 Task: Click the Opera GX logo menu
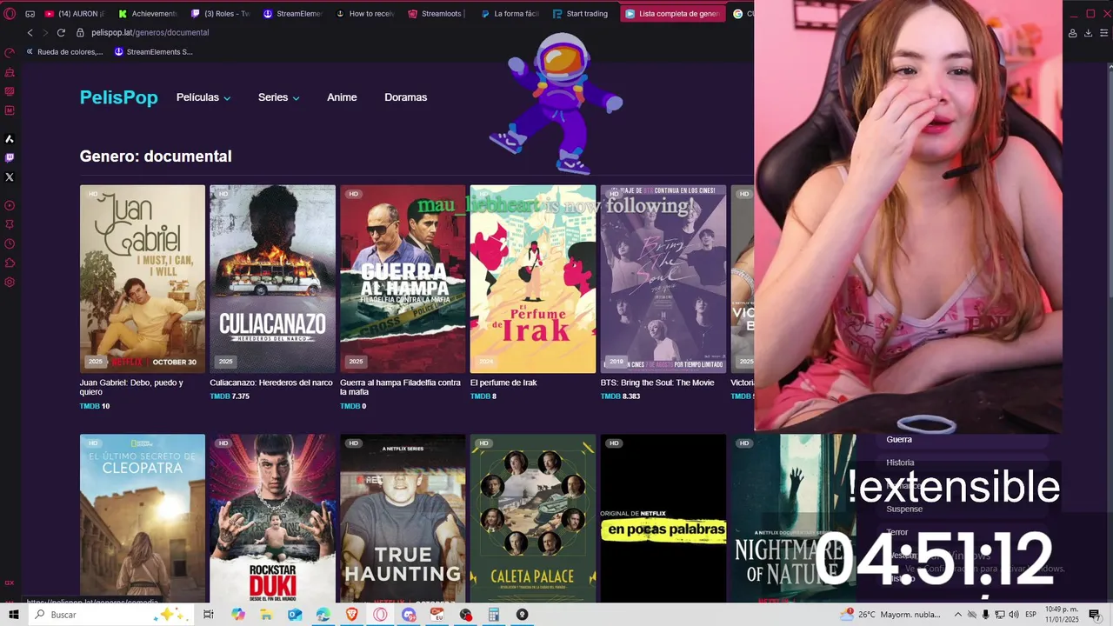(10, 14)
